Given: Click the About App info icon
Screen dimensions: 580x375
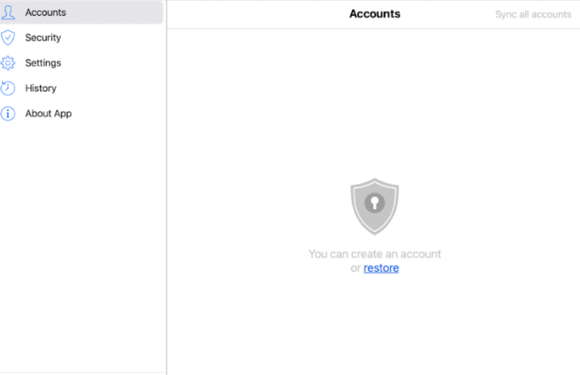Looking at the screenshot, I should [8, 113].
